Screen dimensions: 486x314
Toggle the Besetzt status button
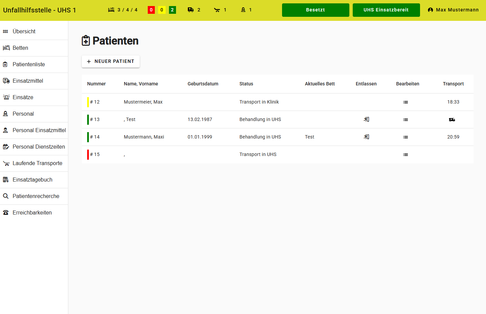click(x=315, y=10)
